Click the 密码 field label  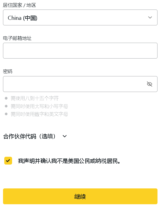point(8,71)
